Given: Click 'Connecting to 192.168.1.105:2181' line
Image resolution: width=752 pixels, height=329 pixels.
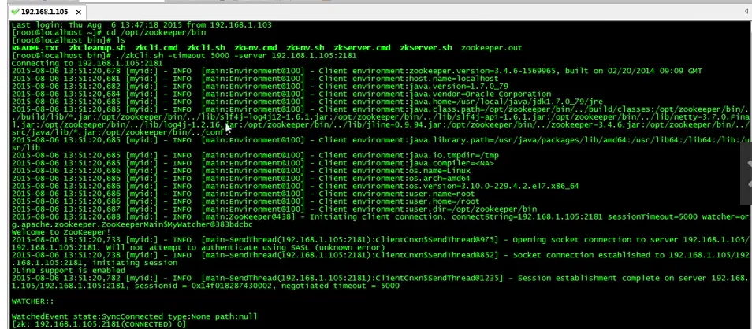Looking at the screenshot, I should tap(87, 63).
